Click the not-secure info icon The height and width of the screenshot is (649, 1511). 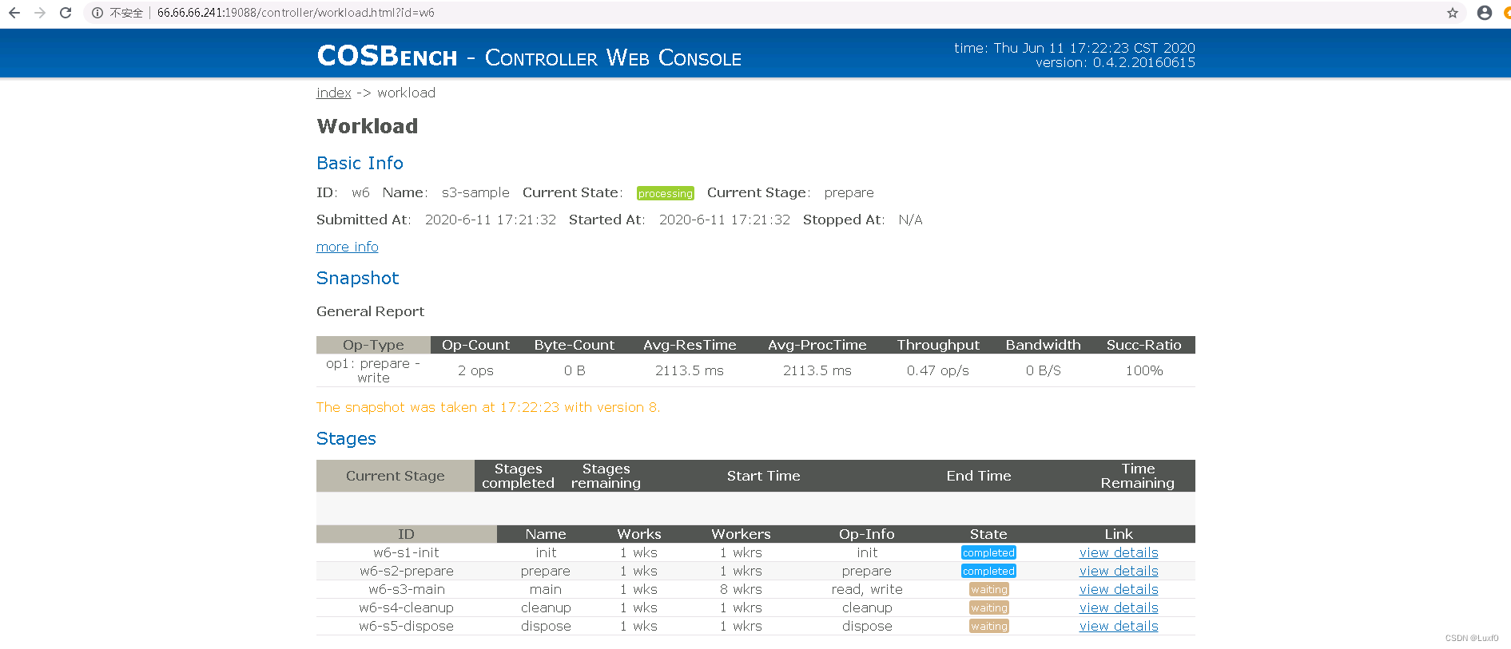(97, 13)
